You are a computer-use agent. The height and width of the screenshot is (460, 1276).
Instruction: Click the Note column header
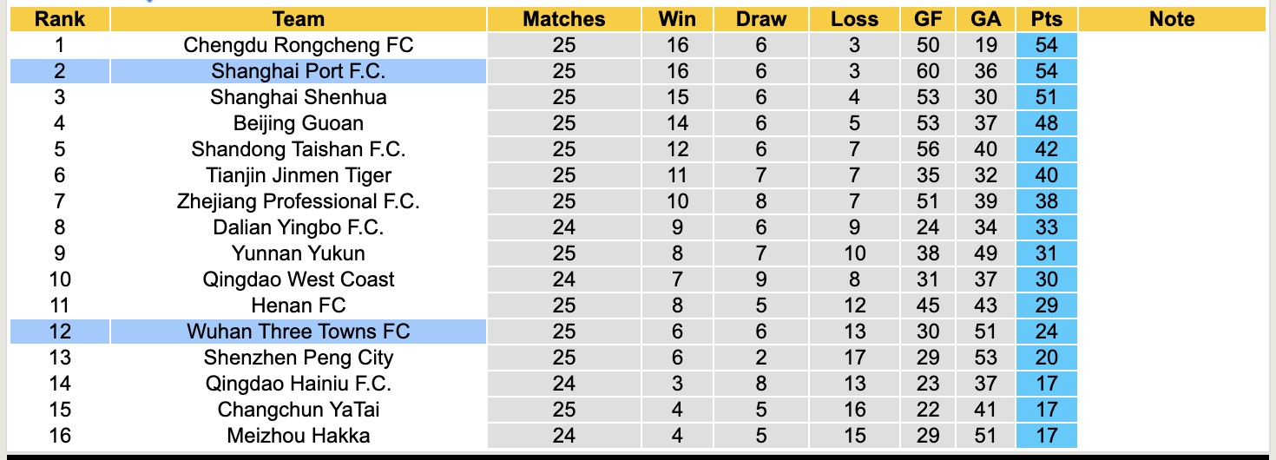pos(1172,19)
